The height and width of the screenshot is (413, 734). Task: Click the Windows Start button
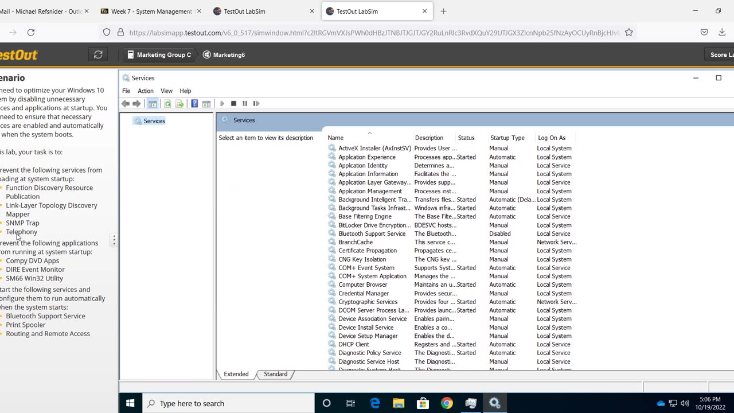coord(130,403)
